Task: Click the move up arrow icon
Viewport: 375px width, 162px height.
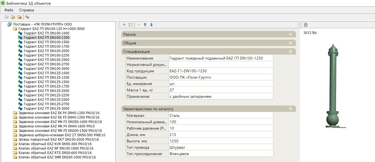Action: click(x=145, y=25)
